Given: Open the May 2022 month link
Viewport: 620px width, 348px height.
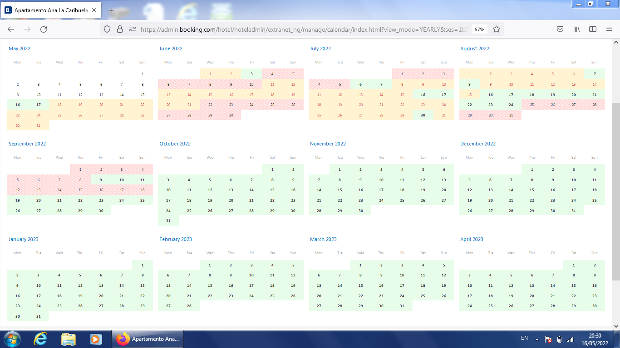Looking at the screenshot, I should (20, 48).
